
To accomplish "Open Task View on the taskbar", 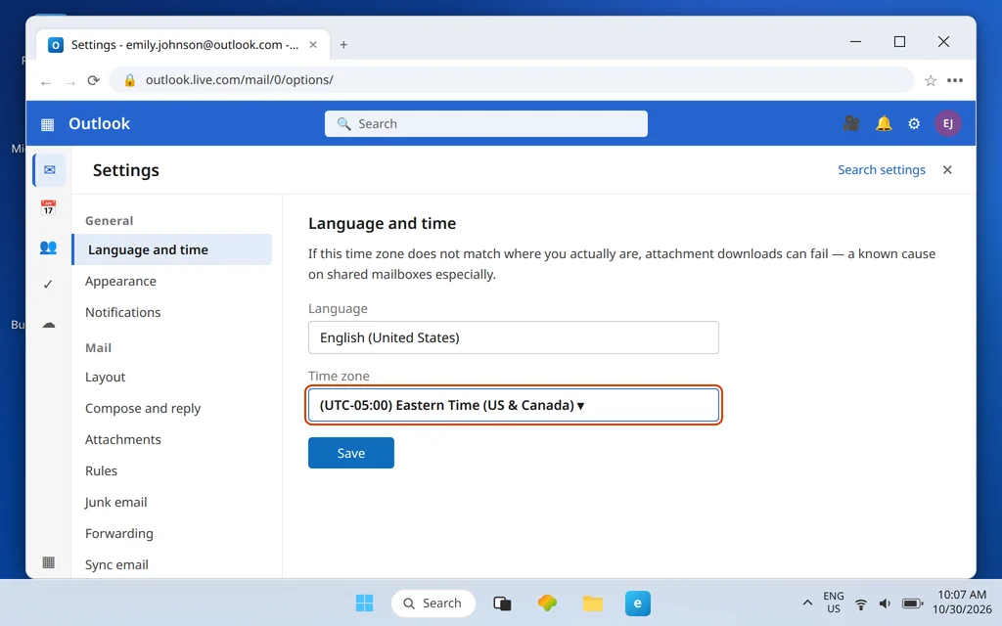I will pyautogui.click(x=502, y=603).
